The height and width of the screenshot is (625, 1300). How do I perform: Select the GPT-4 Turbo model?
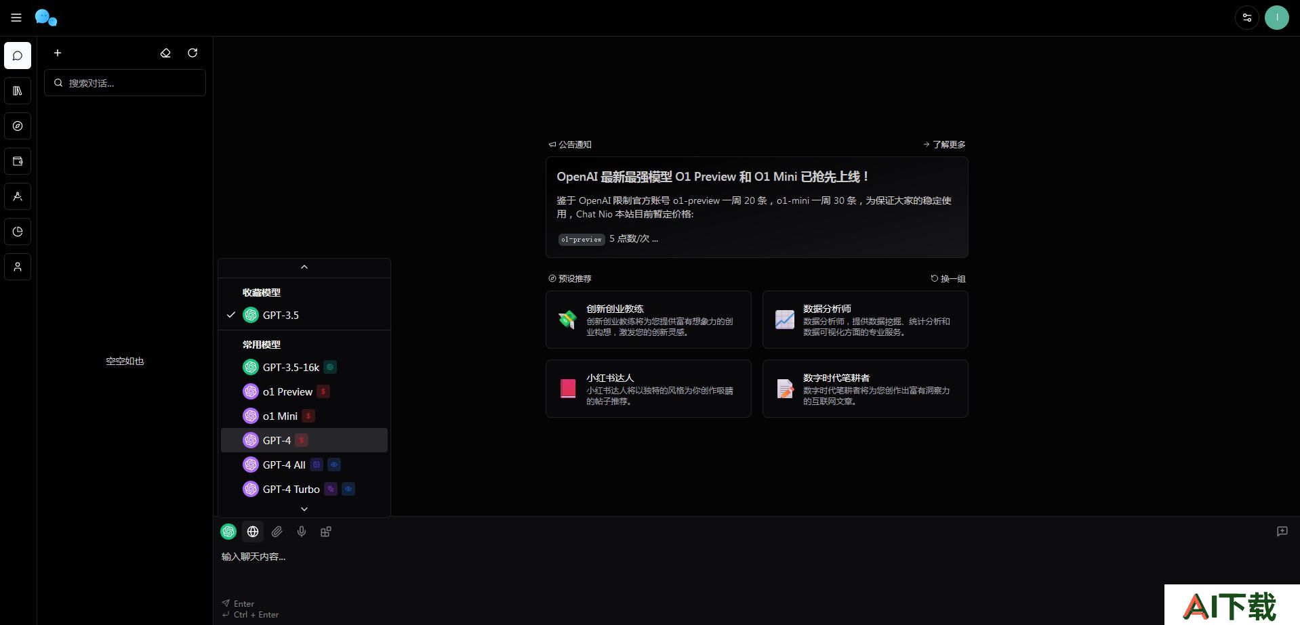pos(304,489)
